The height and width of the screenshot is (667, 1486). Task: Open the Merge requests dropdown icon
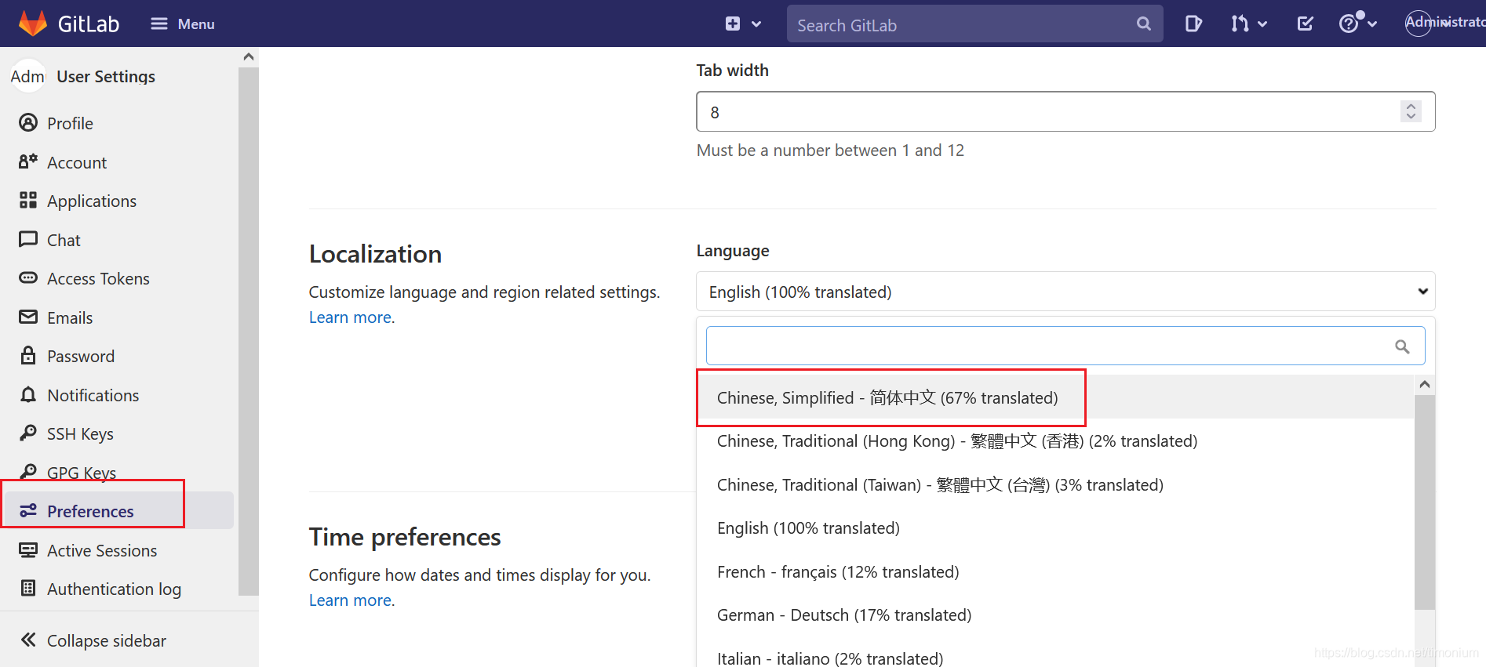click(x=1248, y=24)
